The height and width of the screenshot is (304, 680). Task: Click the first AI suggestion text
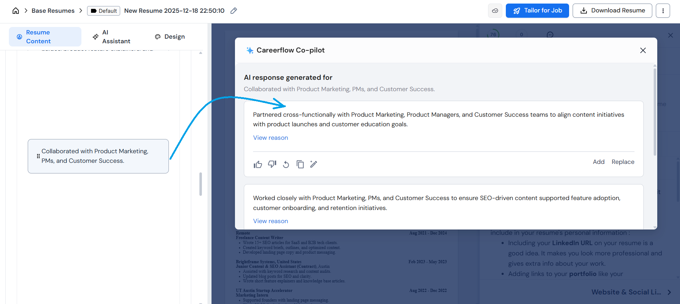(439, 120)
